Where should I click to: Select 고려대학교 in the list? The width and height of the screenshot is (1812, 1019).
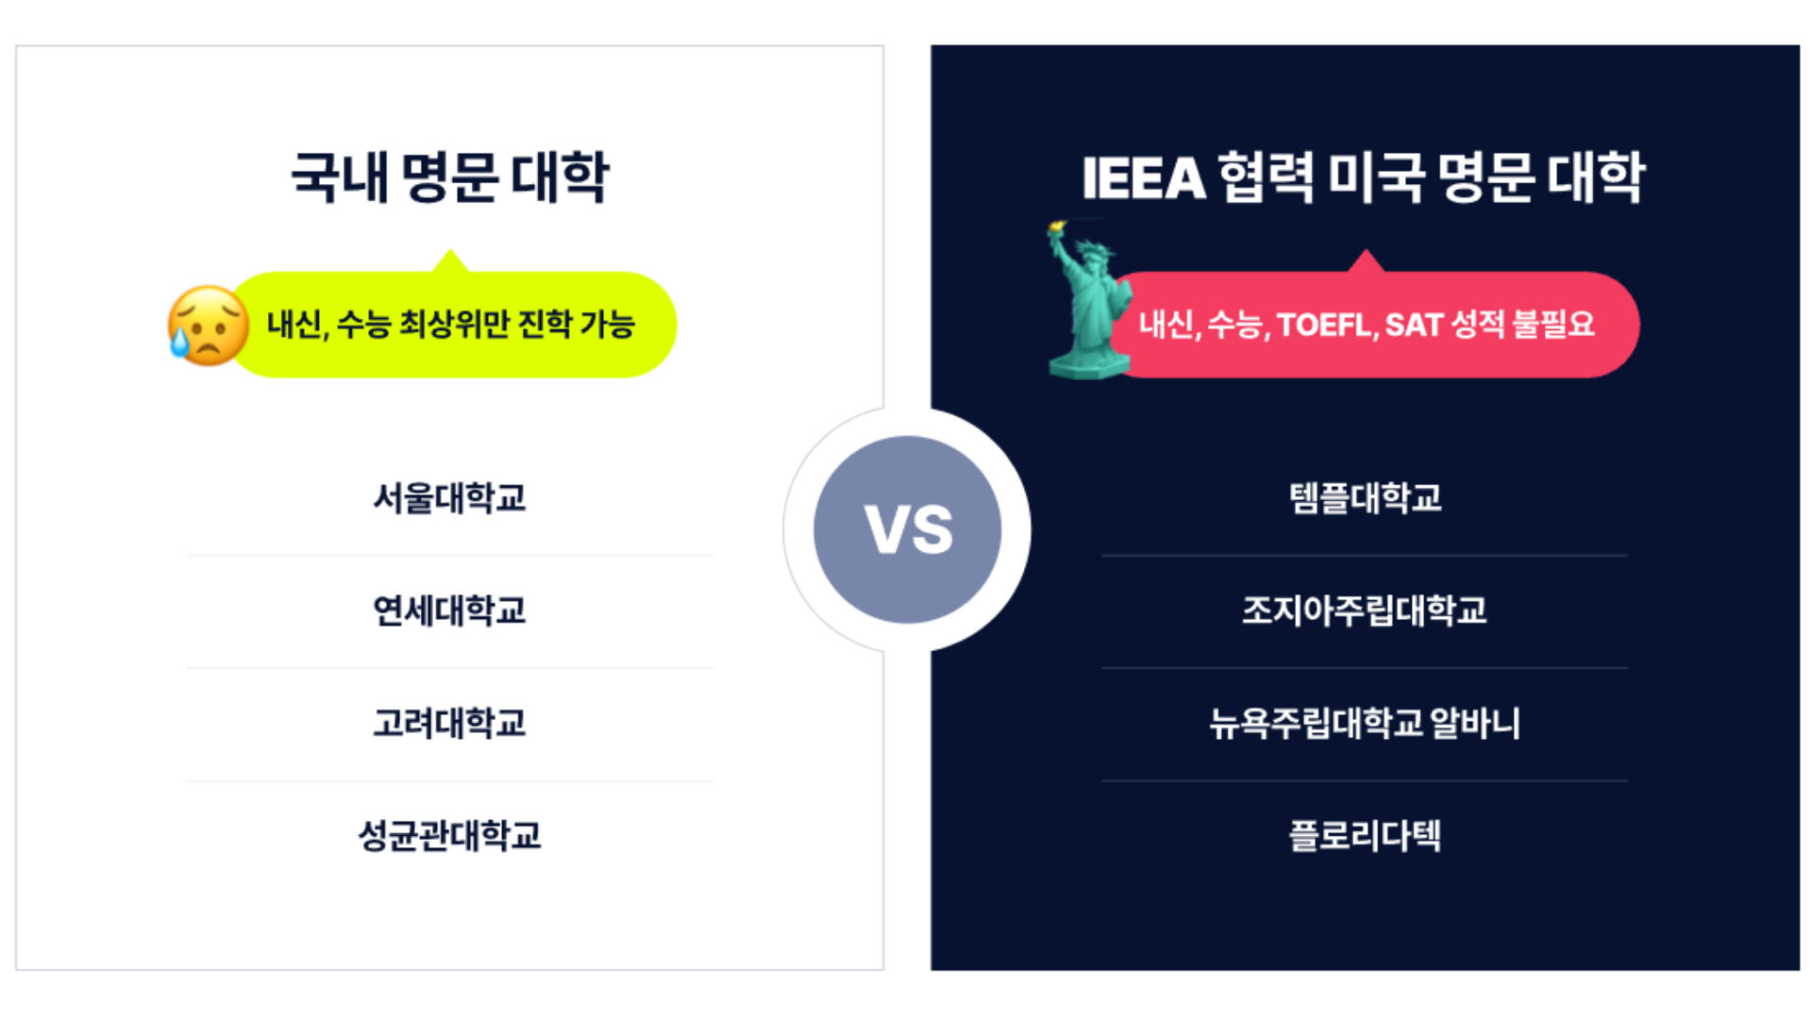[449, 724]
